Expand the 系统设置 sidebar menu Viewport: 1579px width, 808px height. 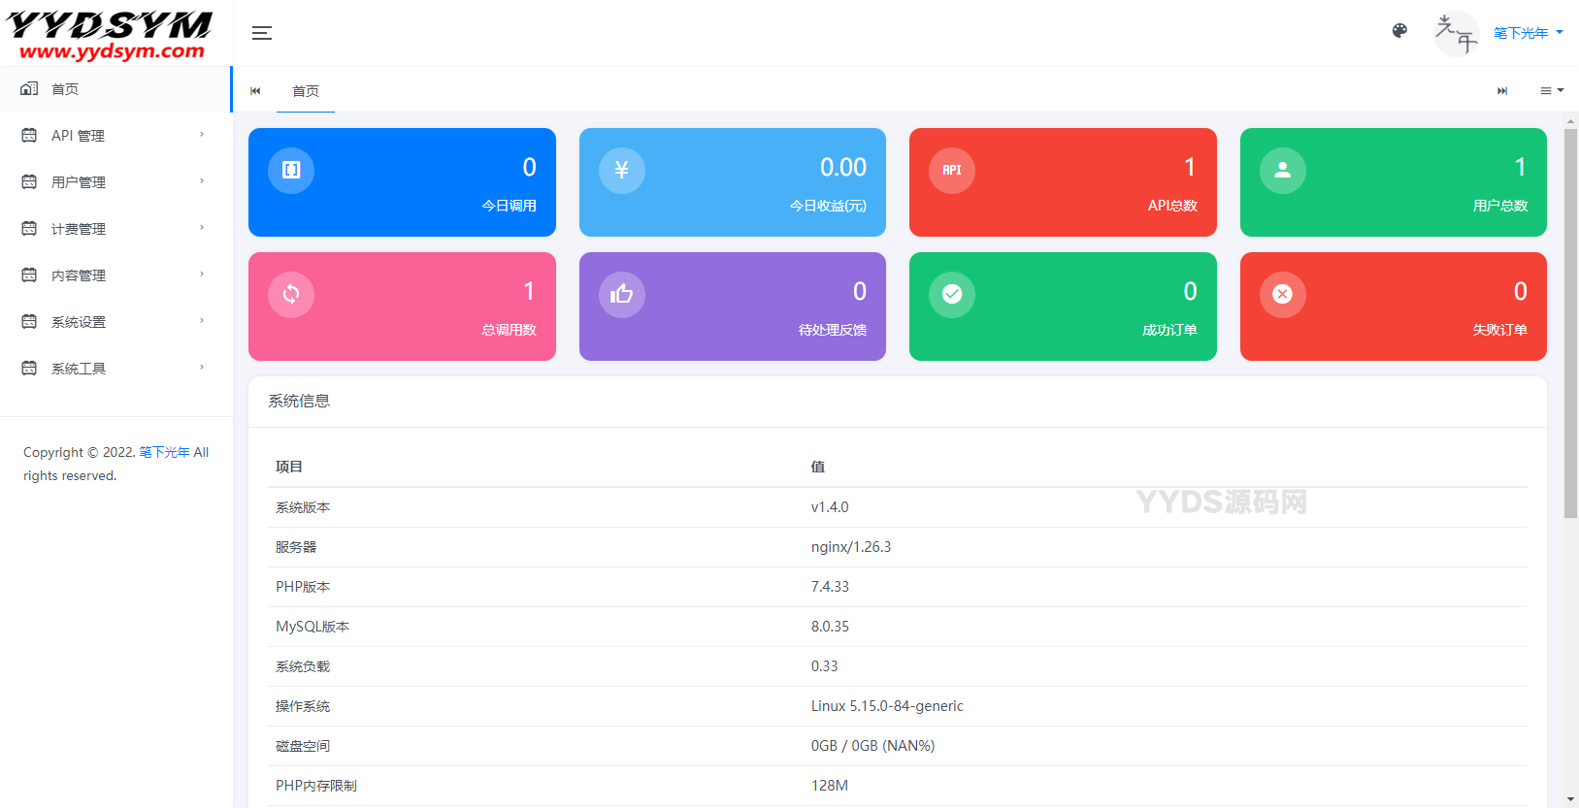115,322
